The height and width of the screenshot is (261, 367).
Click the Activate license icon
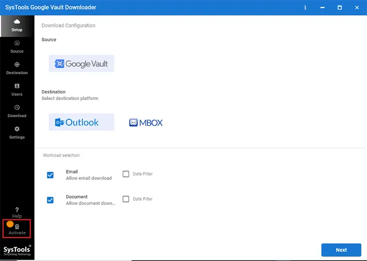(17, 227)
